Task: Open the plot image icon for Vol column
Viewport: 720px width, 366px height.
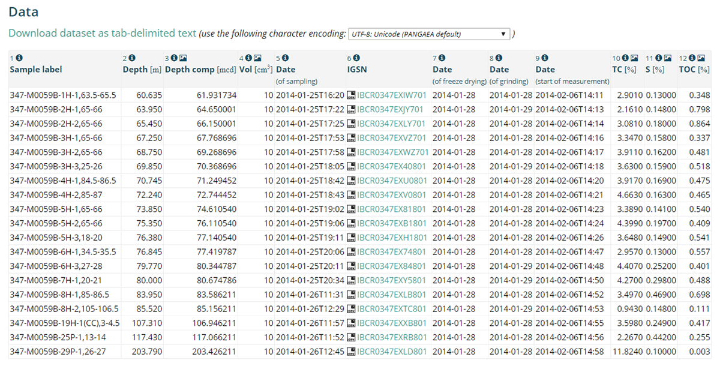Action: [x=258, y=58]
